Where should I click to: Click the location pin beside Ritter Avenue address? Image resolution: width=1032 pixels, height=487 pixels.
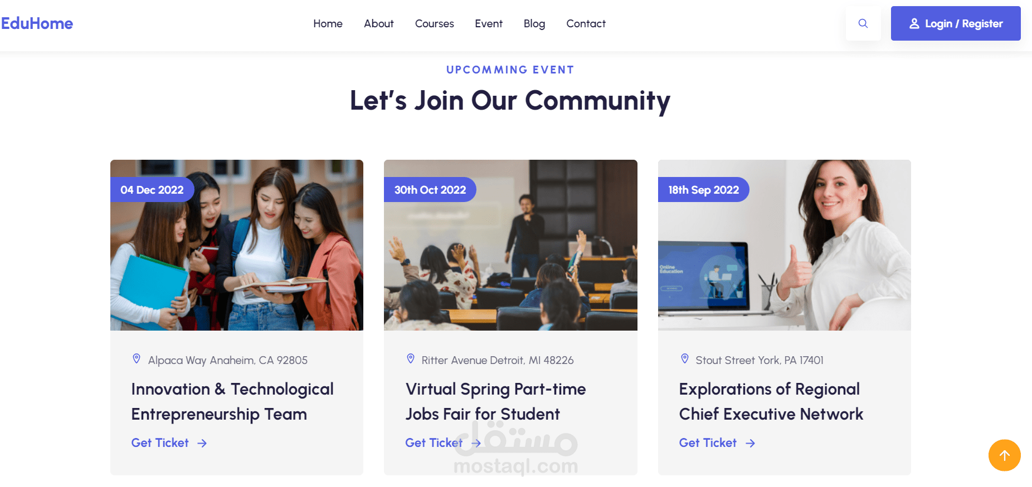click(411, 359)
